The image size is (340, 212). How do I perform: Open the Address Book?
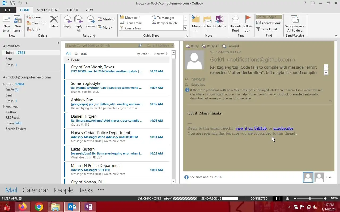click(x=269, y=23)
